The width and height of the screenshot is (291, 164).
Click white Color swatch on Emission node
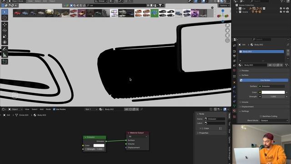(99, 145)
